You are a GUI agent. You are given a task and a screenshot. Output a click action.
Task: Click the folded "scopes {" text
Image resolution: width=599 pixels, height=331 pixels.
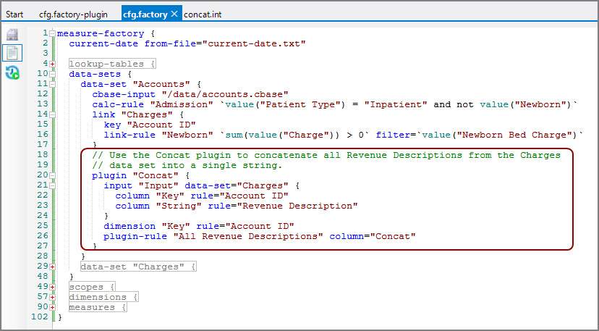coord(92,287)
